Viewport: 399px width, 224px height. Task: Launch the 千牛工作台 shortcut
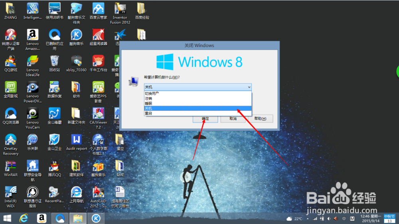(98, 63)
